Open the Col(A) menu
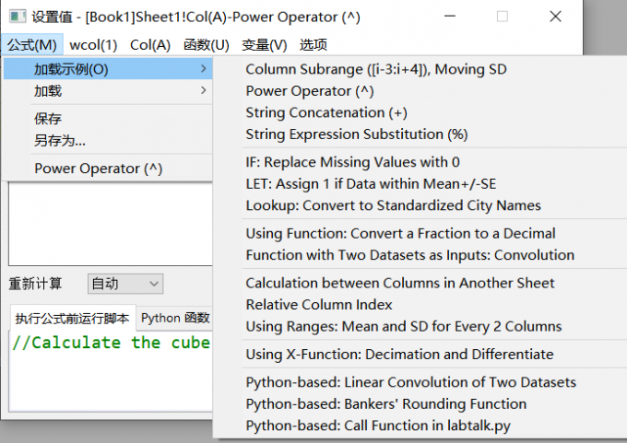The height and width of the screenshot is (443, 627). coord(150,45)
